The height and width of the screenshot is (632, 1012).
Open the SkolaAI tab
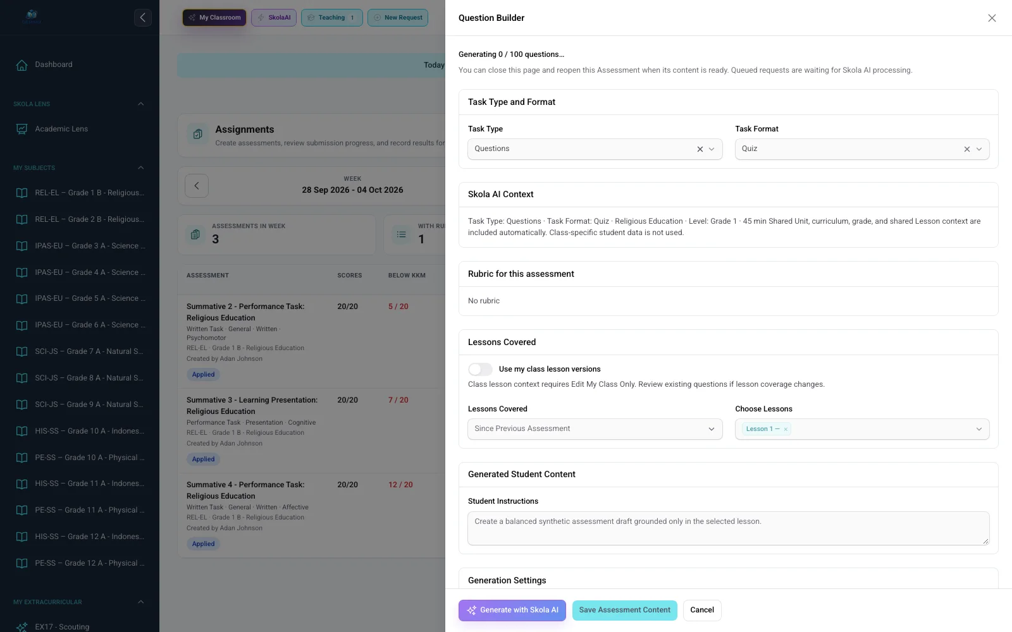274,18
